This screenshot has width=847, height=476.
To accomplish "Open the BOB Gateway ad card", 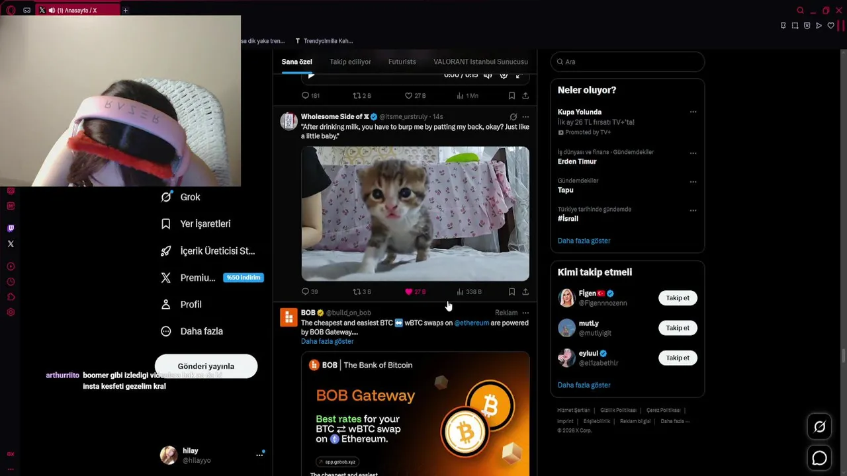I will point(415,414).
